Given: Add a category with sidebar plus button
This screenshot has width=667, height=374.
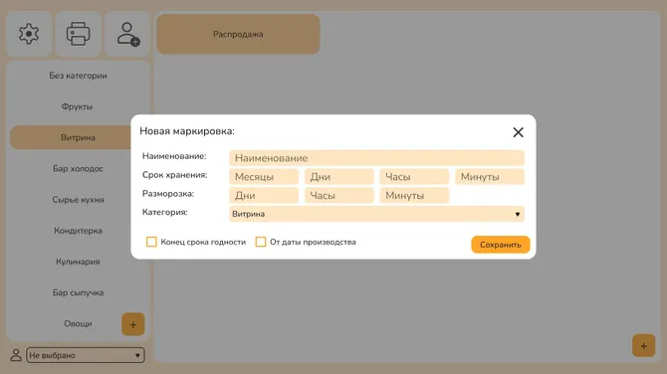Looking at the screenshot, I should point(133,324).
